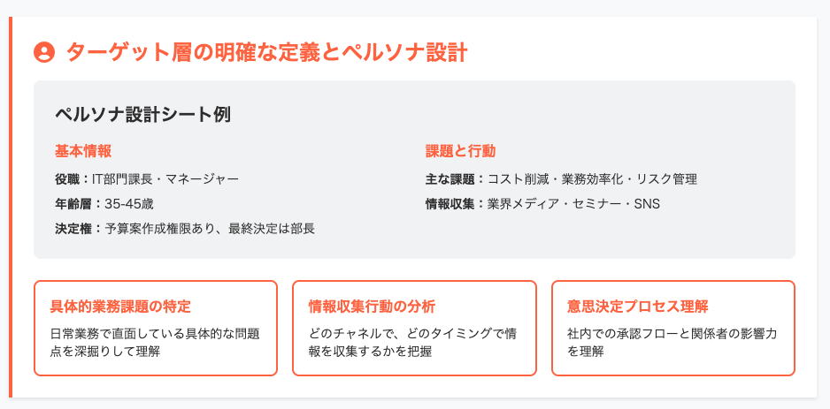Image resolution: width=830 pixels, height=409 pixels.
Task: Click the 意思決定プロセス理解 card title
Action: coord(638,307)
